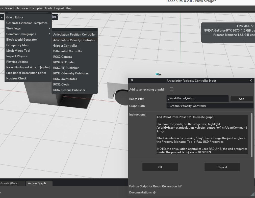Choose Articulation Position Controller

point(74,35)
